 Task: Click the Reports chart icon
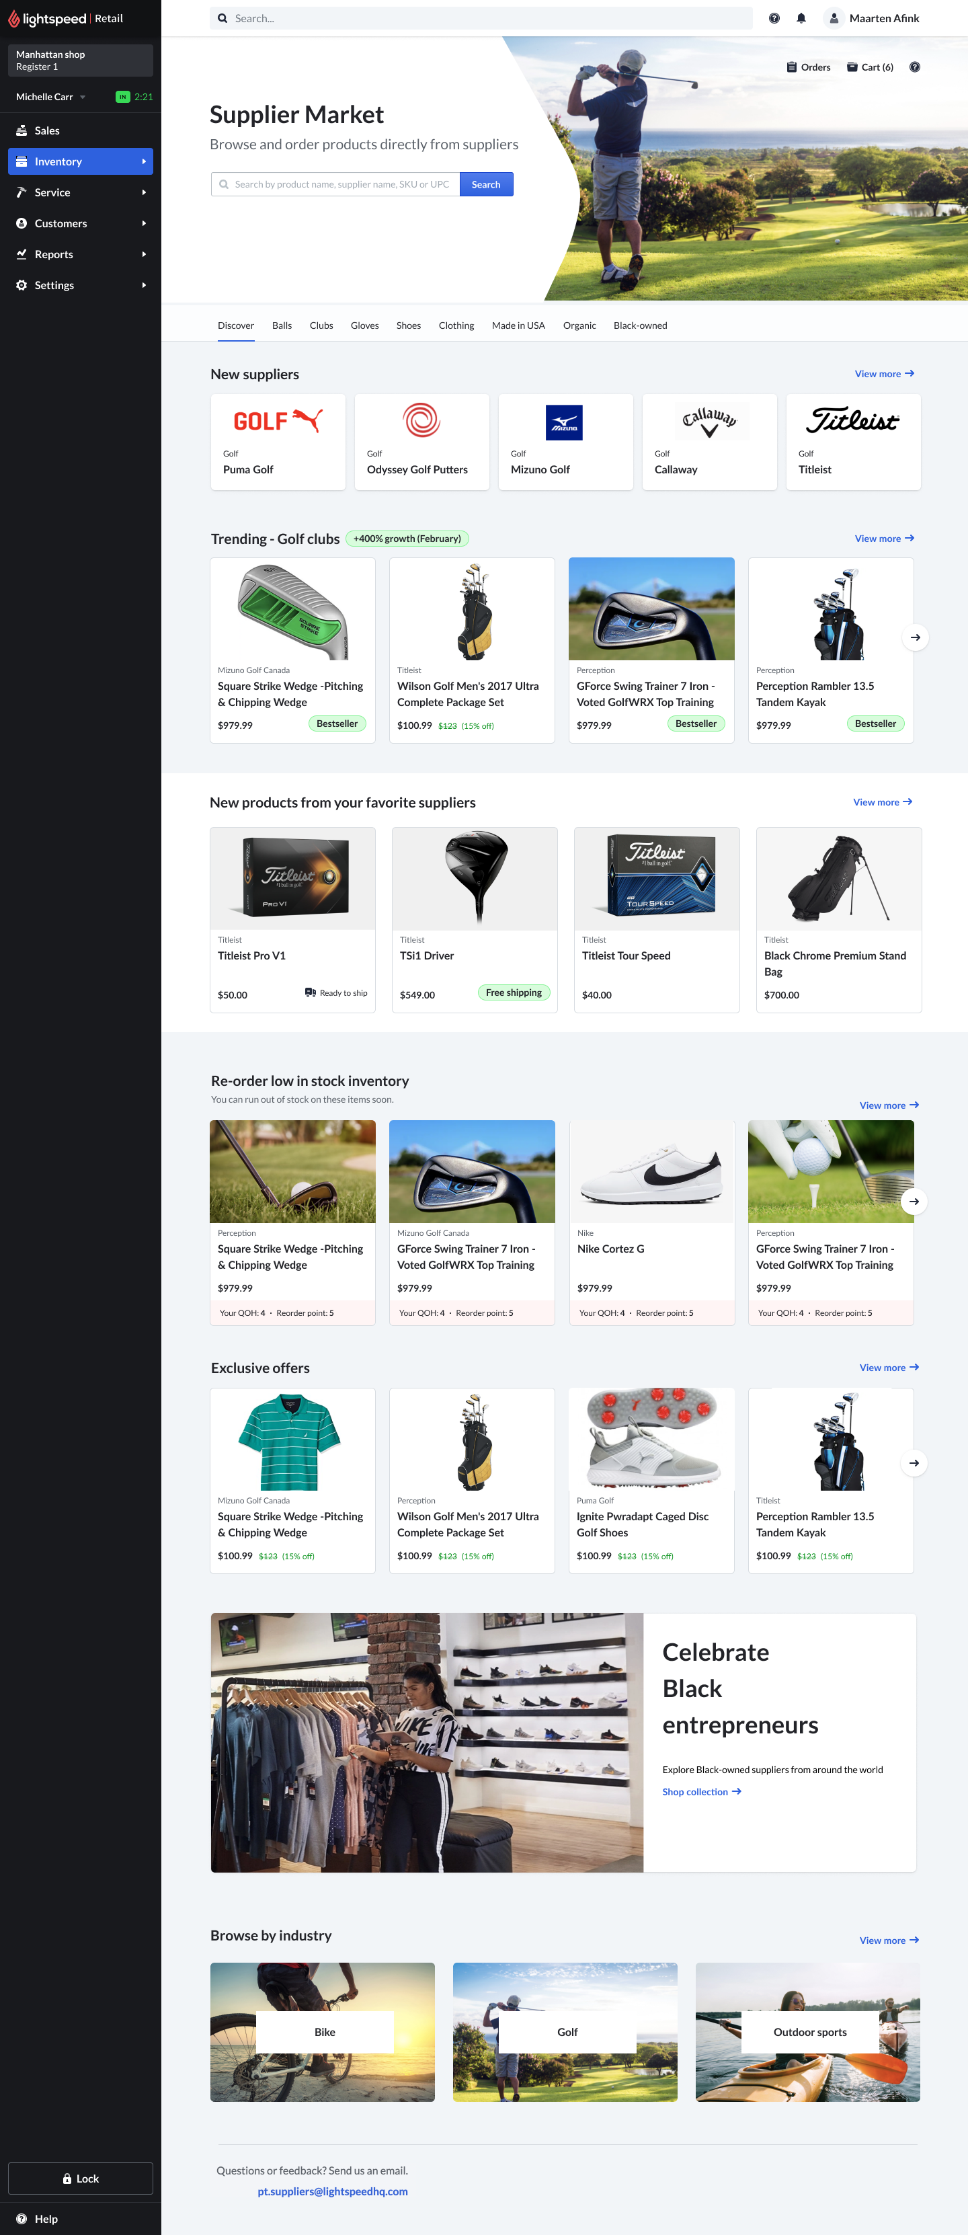(x=22, y=254)
